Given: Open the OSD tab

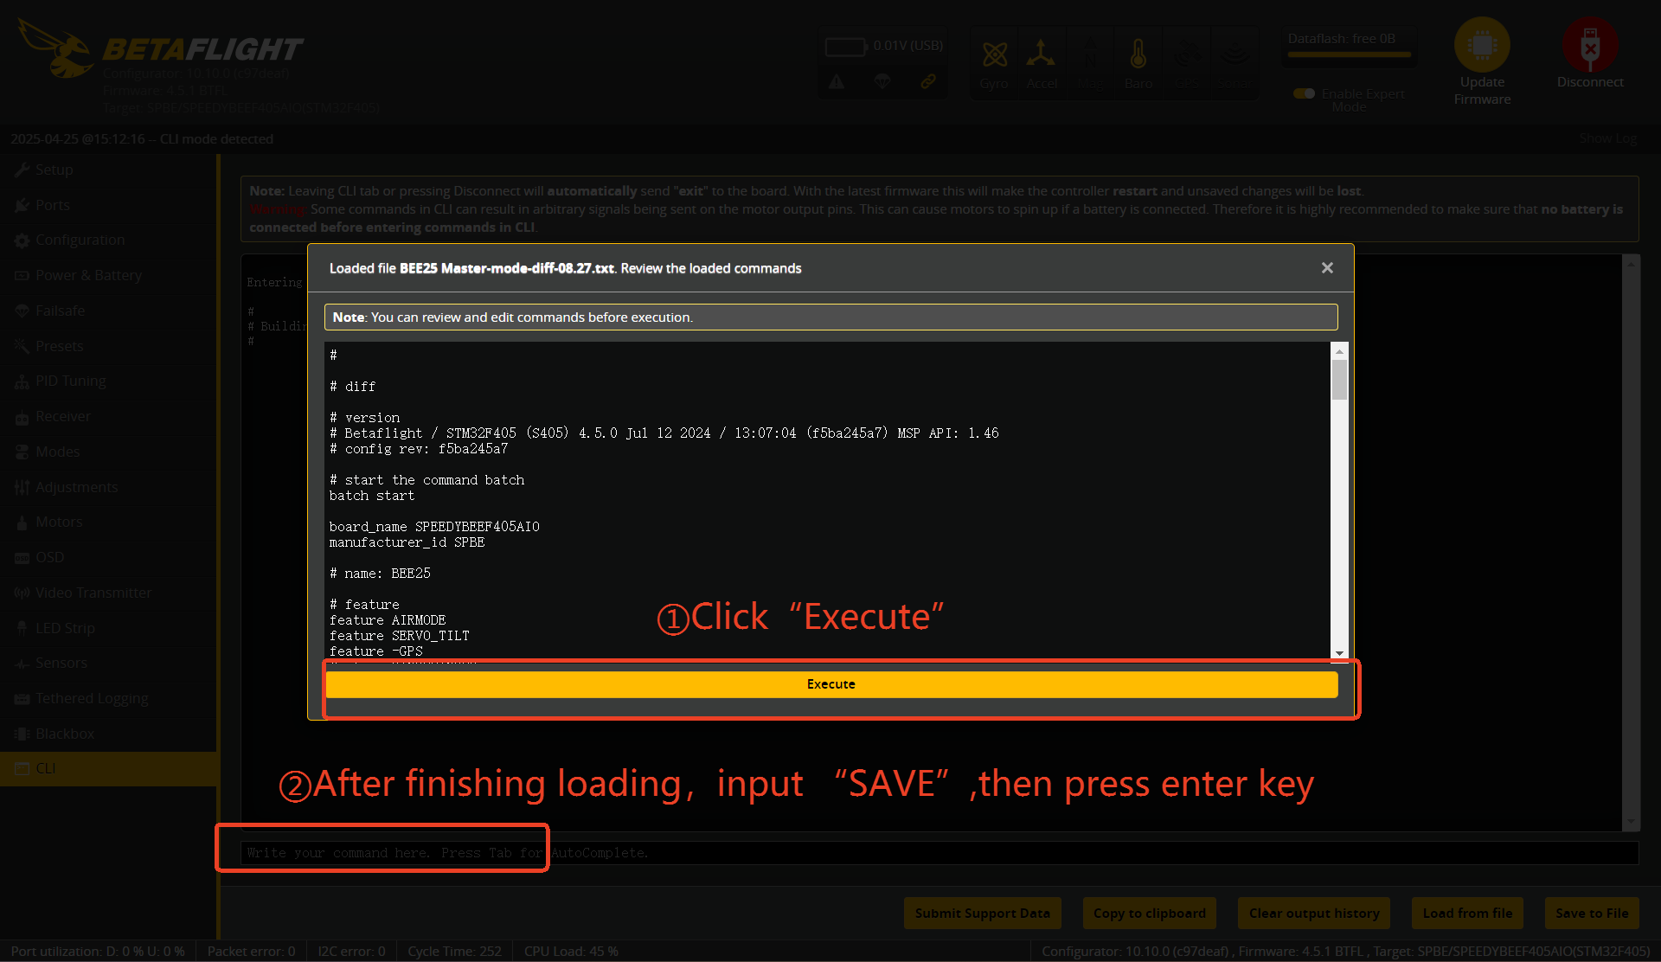Looking at the screenshot, I should coord(108,557).
